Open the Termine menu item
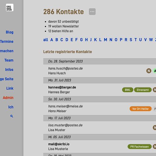Viewport: 156px width, 156px height. tap(7, 41)
